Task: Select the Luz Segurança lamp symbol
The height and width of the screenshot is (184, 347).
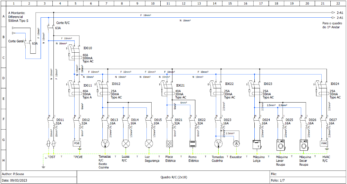Action: pyautogui.click(x=149, y=143)
